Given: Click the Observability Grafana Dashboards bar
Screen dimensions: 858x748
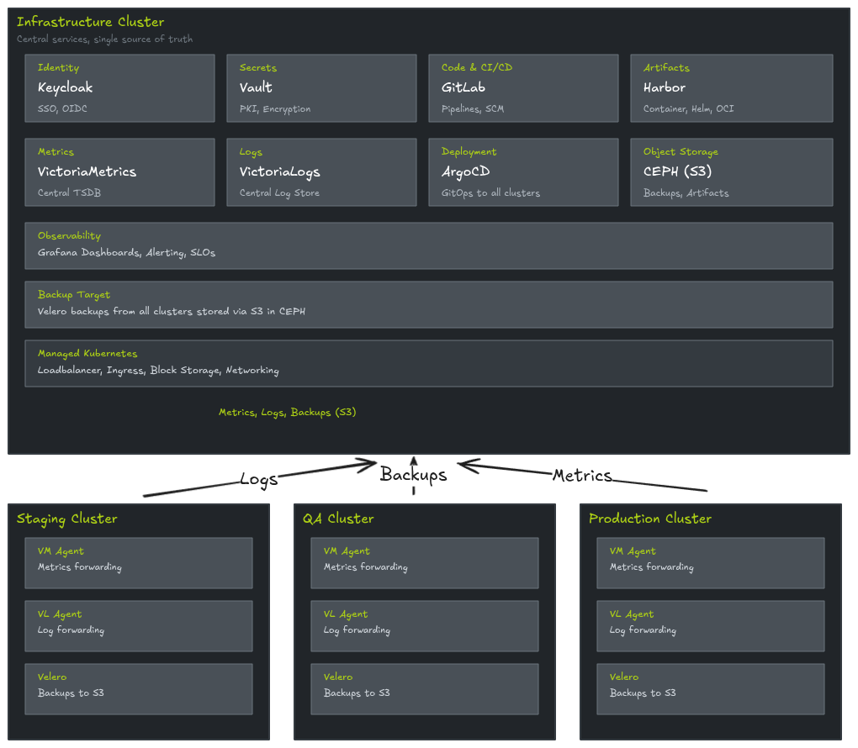Looking at the screenshot, I should coord(429,245).
